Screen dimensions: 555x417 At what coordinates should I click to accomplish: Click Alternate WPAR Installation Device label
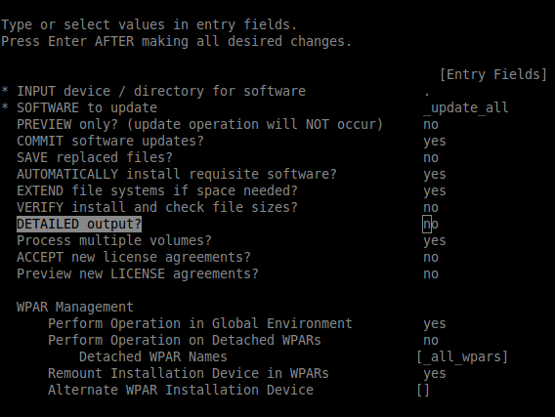(x=181, y=391)
